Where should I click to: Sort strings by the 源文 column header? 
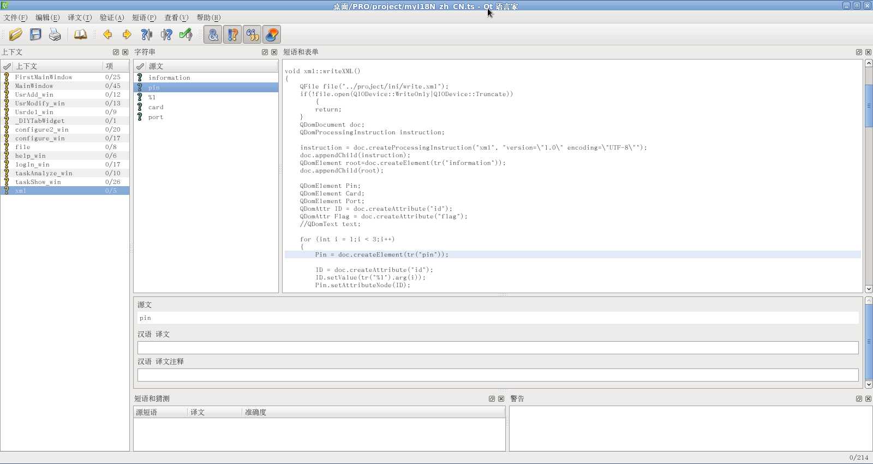212,66
